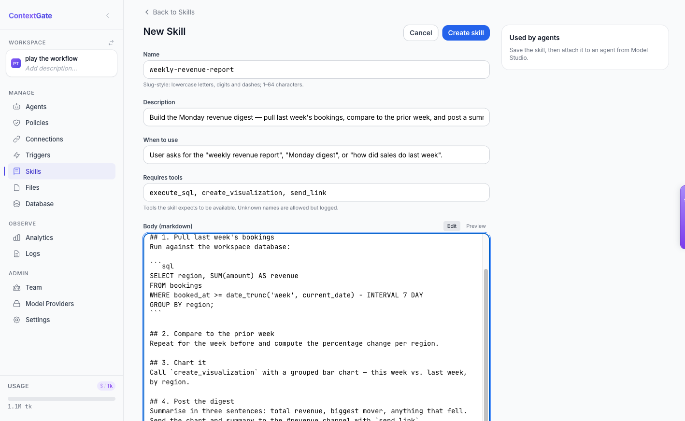Toggle the usage $ / Tk unit switch
Image resolution: width=685 pixels, height=421 pixels.
(x=106, y=386)
